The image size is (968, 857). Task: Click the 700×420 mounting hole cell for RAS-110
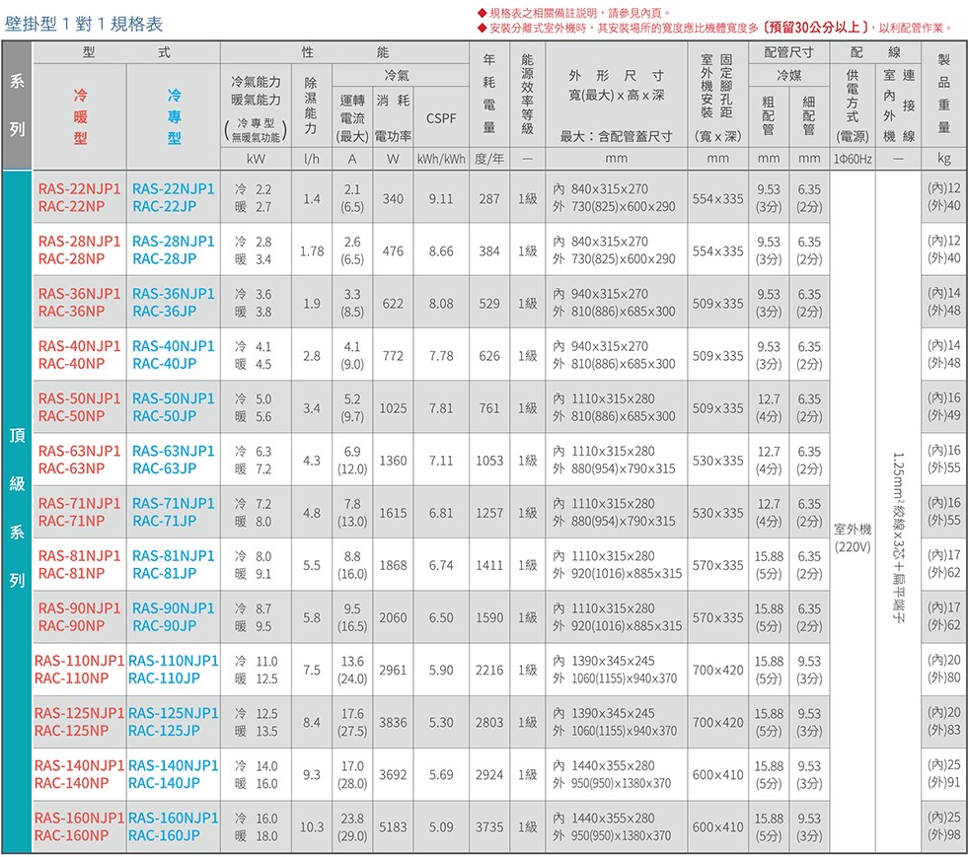pyautogui.click(x=717, y=671)
